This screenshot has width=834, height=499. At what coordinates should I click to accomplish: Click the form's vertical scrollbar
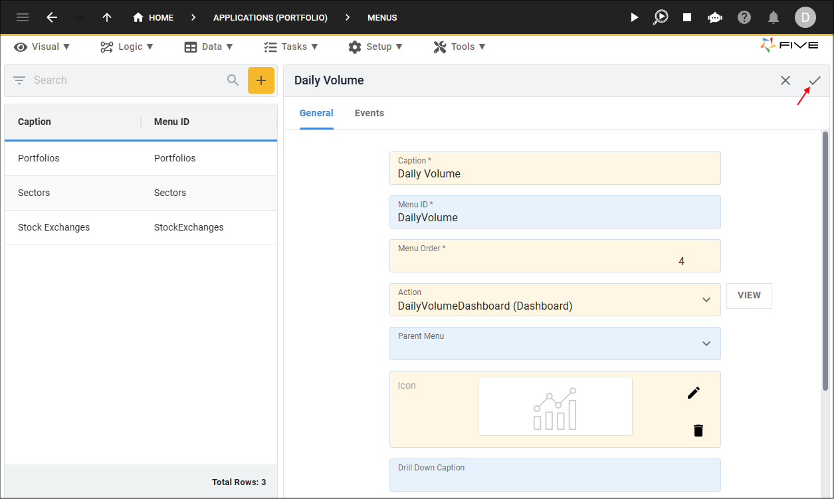[825, 261]
